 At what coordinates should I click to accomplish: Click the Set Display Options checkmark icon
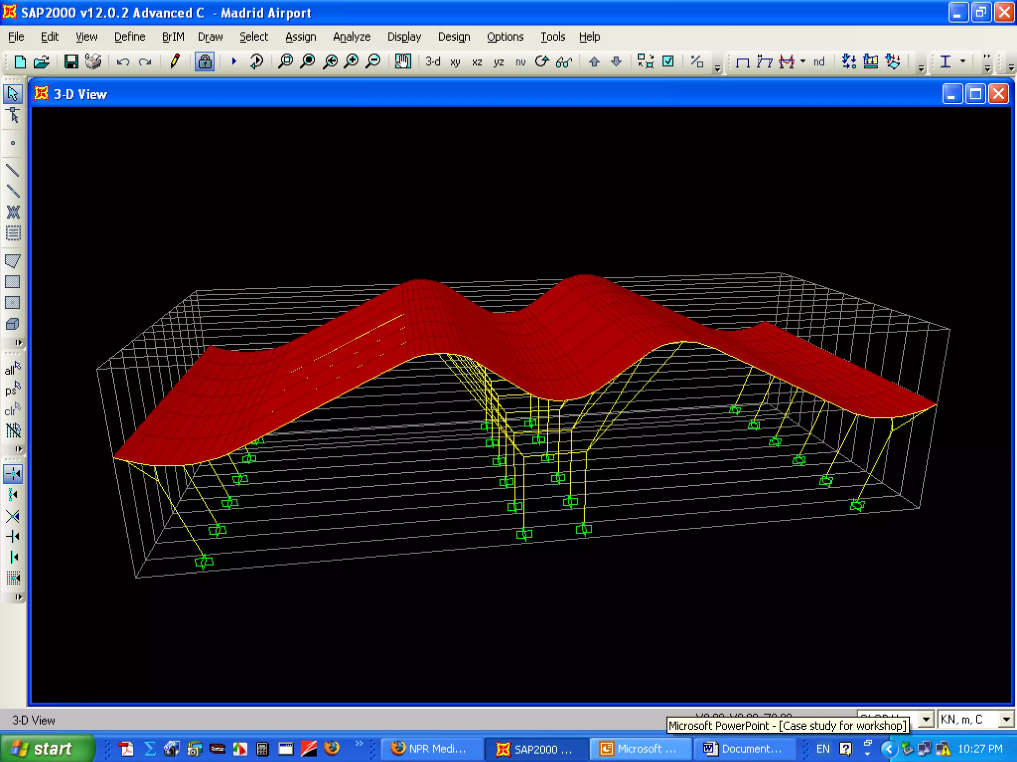click(x=668, y=62)
